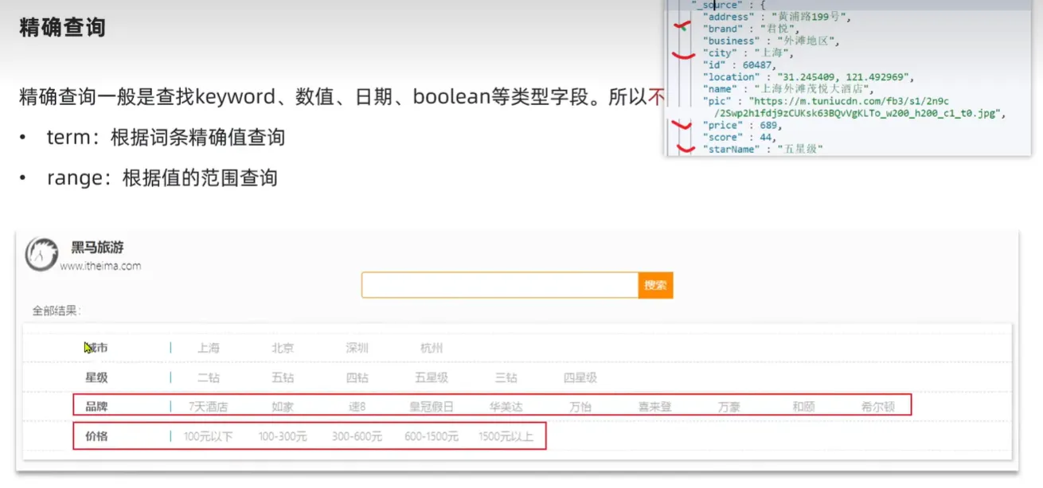The width and height of the screenshot is (1043, 488).
Task: Click the 黑马旅游 horse logo icon
Action: (41, 255)
